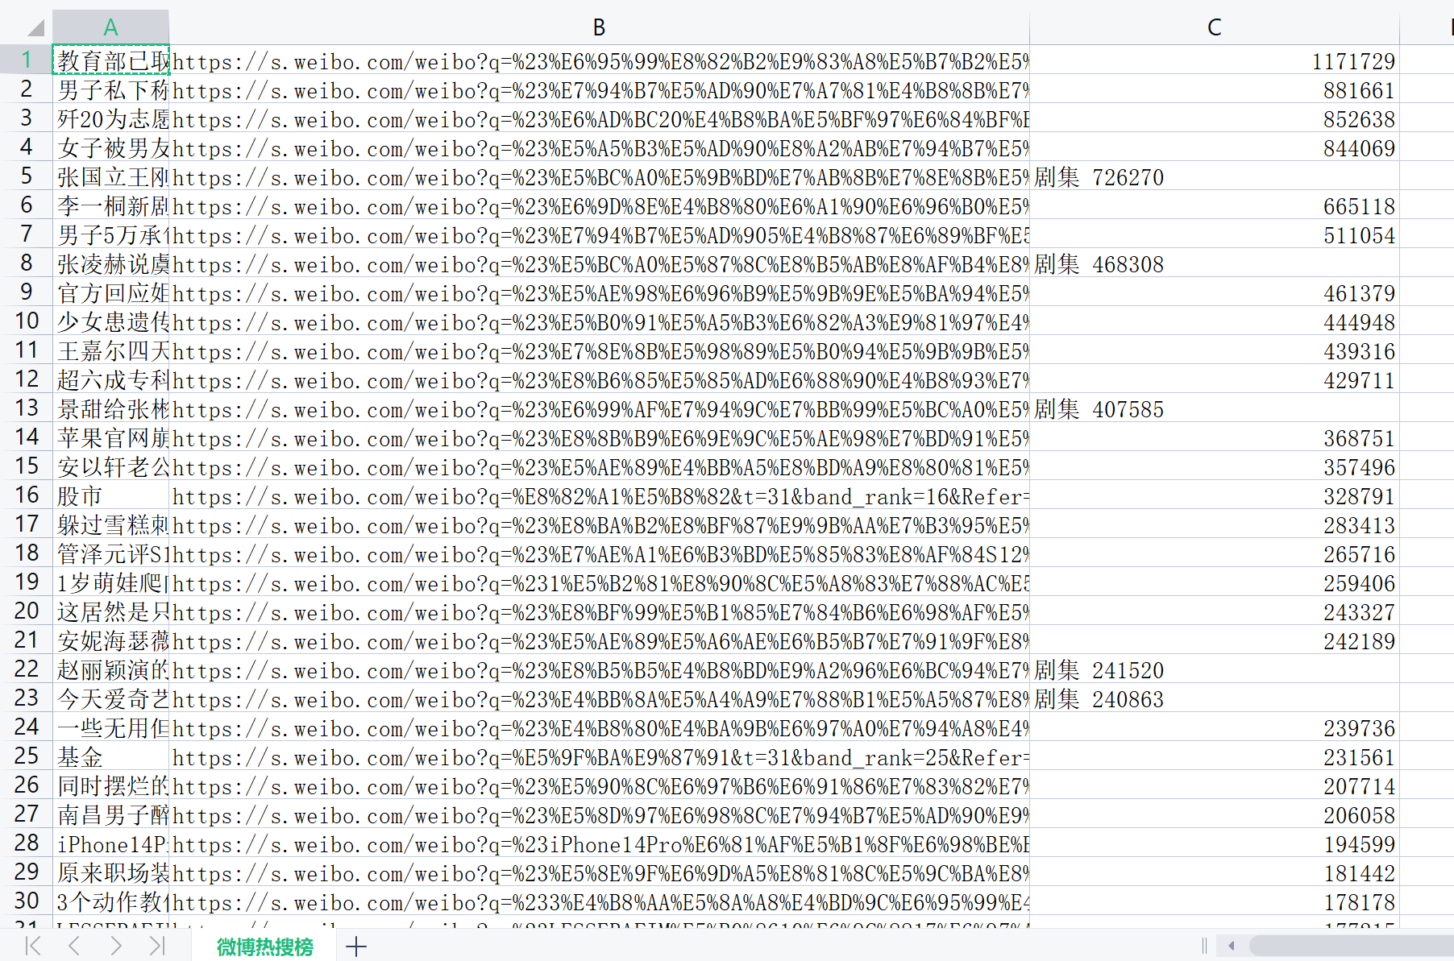Select cell A1 starting with 教育部
1454x961 pixels.
[x=111, y=60]
